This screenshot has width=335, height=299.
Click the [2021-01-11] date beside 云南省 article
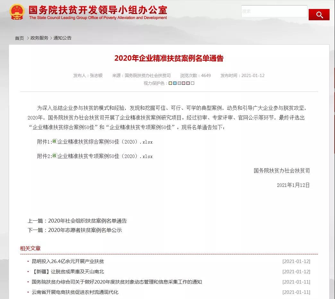(x=296, y=292)
